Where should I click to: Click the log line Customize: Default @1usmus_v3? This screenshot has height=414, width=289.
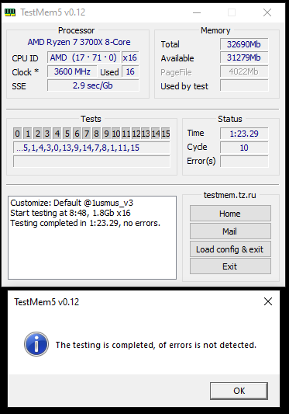tap(71, 203)
